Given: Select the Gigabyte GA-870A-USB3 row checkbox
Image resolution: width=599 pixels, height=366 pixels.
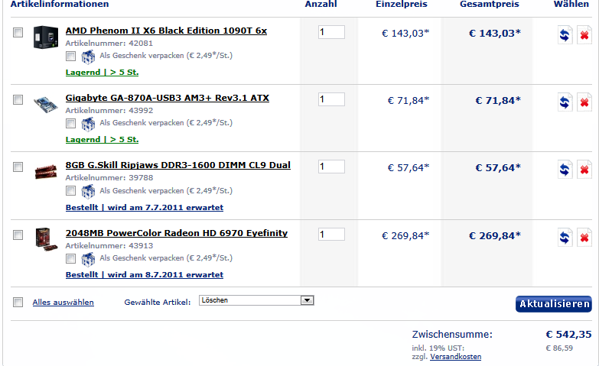Looking at the screenshot, I should 18,99.
